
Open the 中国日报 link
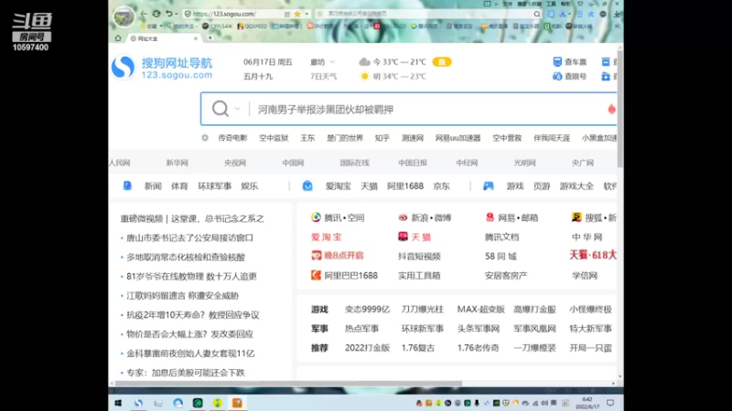[x=413, y=163]
